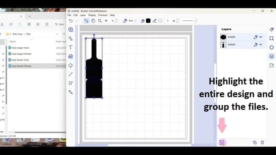Open the Sort menu in Explorer

click(x=60, y=24)
